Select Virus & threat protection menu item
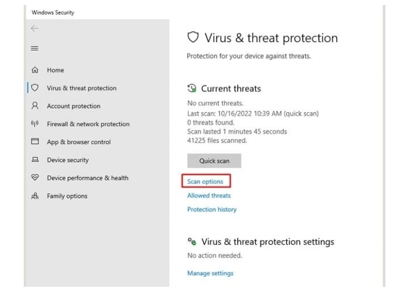409x292 pixels. [81, 88]
